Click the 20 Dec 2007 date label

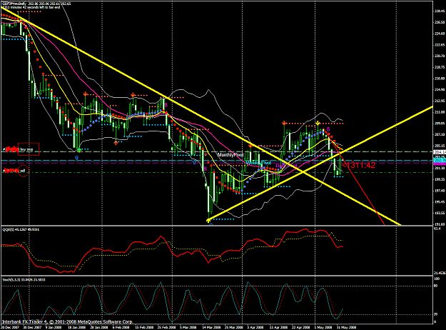pos(10,327)
